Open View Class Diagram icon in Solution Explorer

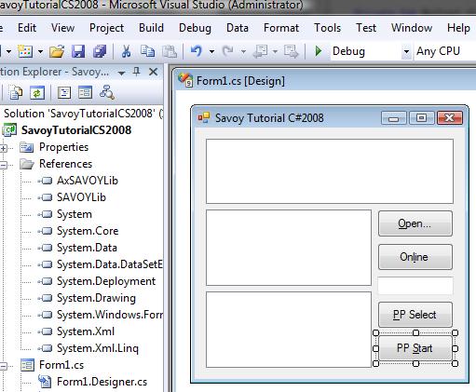tap(107, 92)
